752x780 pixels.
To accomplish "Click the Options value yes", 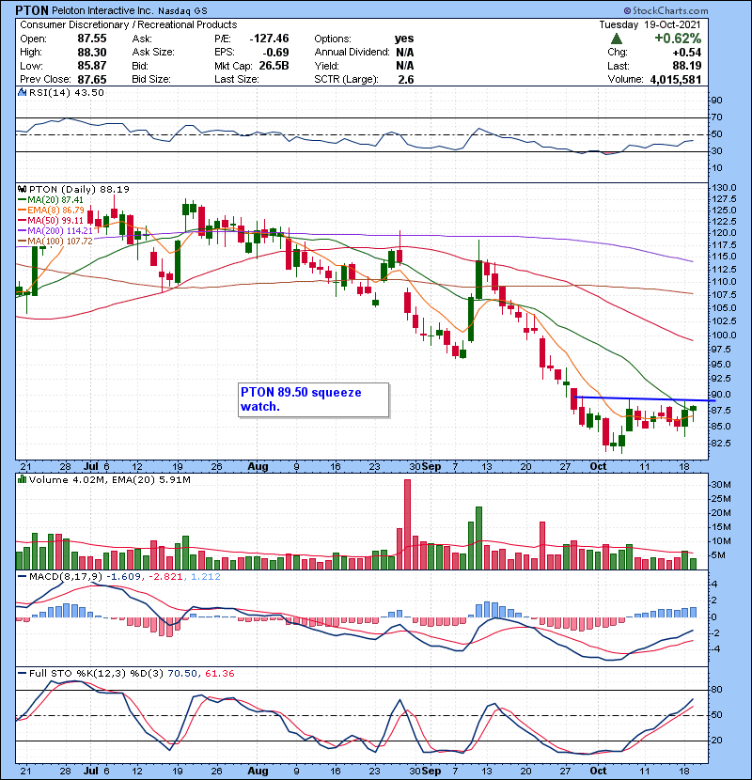I will coord(404,39).
